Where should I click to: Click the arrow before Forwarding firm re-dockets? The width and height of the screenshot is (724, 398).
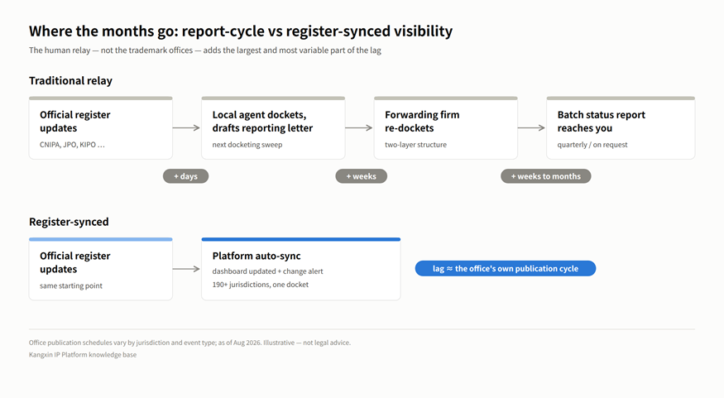click(x=359, y=128)
